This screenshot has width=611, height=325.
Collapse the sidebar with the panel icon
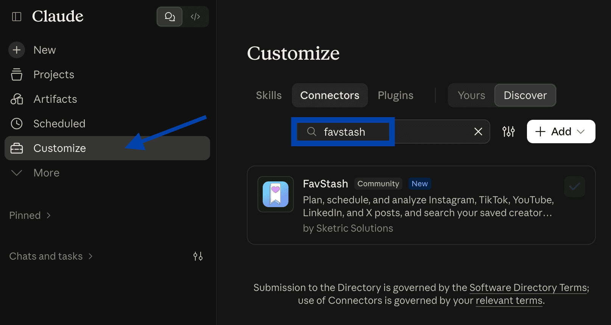[17, 17]
